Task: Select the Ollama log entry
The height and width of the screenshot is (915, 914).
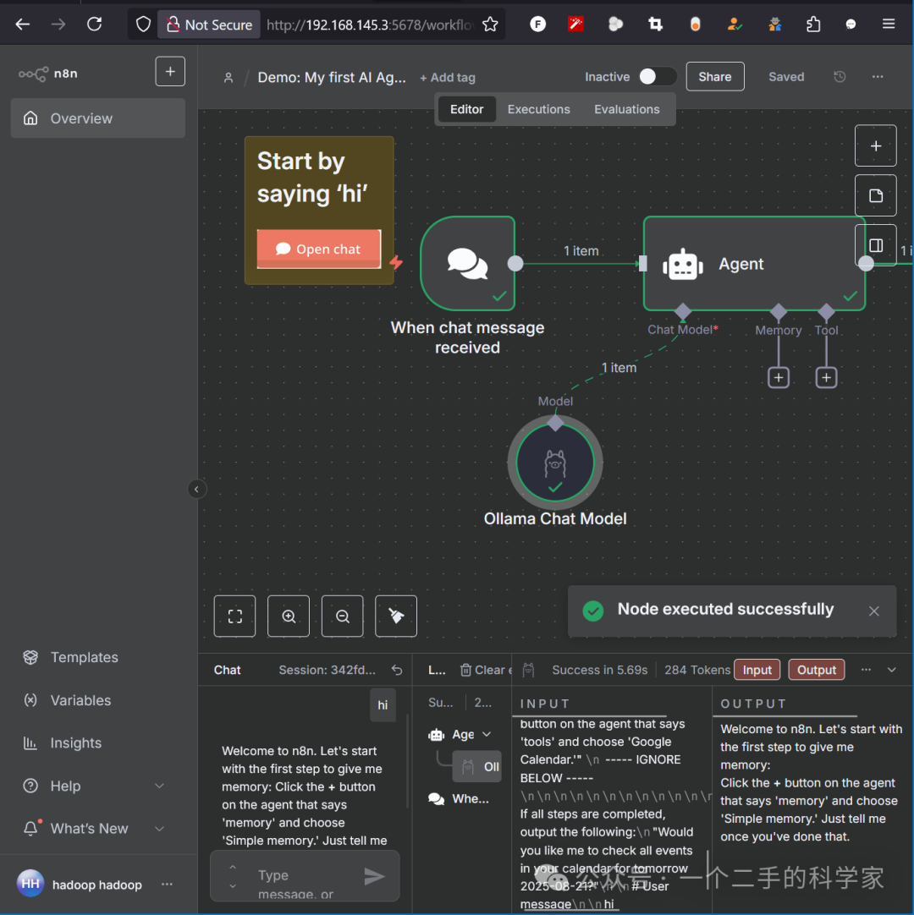Action: pos(477,767)
